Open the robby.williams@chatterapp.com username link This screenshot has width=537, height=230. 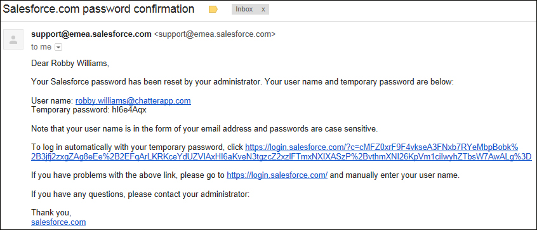[133, 101]
